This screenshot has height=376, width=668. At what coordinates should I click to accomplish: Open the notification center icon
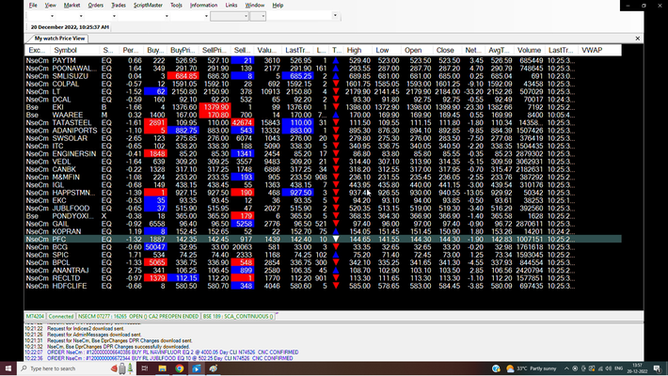[x=657, y=368]
